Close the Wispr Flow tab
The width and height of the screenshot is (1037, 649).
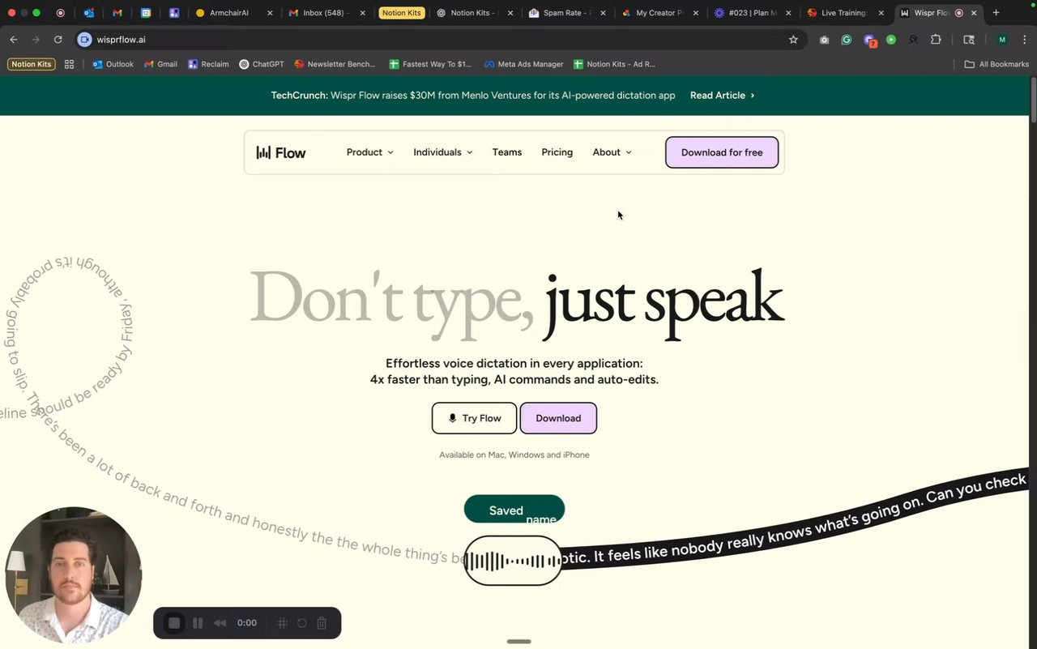(974, 13)
